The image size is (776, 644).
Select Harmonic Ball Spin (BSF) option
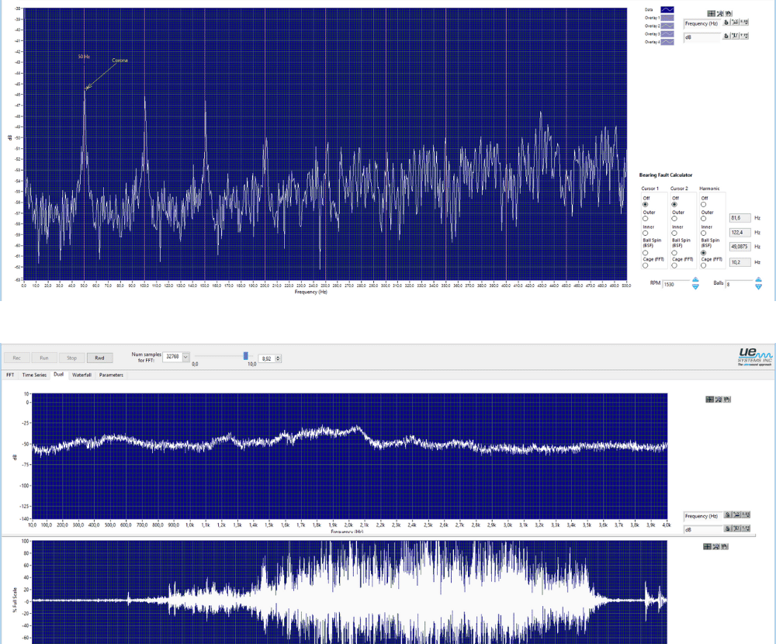[x=703, y=252]
